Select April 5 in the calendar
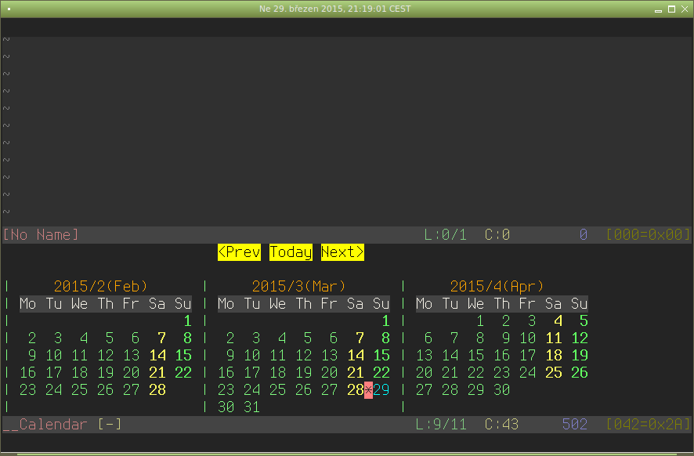694x456 pixels. tap(584, 321)
